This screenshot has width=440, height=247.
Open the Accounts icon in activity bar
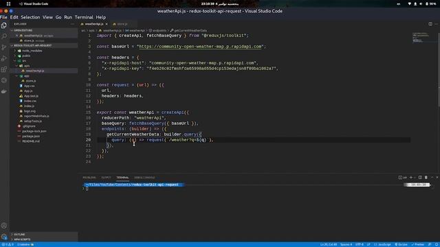pyautogui.click(x=4, y=226)
